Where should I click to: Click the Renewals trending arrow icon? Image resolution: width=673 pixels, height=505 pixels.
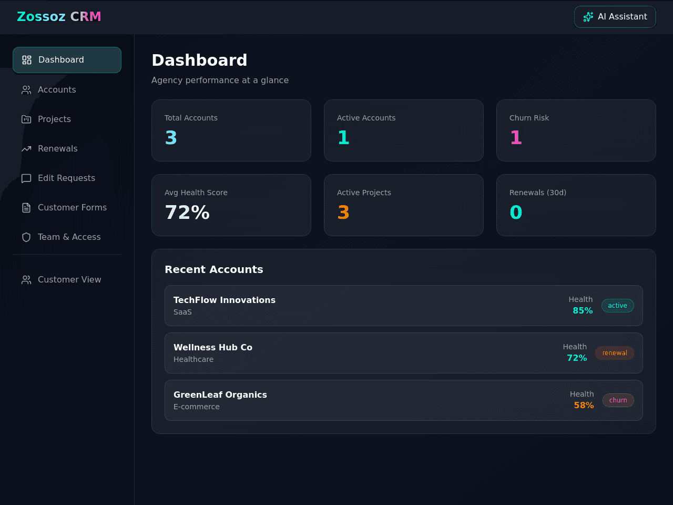tap(26, 149)
